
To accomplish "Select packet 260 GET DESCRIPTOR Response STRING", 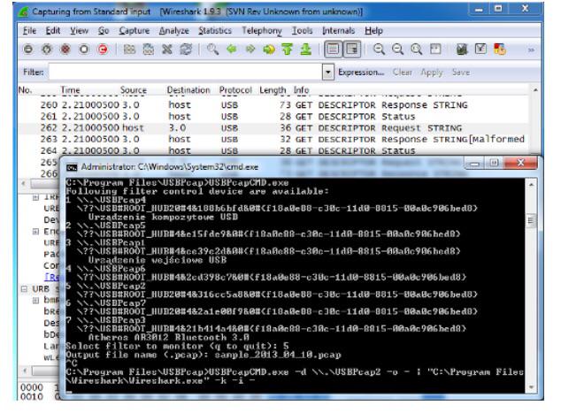I will [273, 105].
